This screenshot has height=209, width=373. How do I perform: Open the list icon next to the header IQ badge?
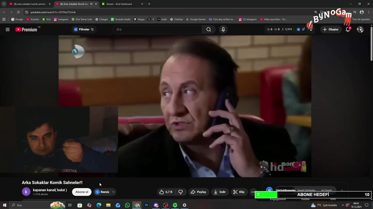click(303, 29)
